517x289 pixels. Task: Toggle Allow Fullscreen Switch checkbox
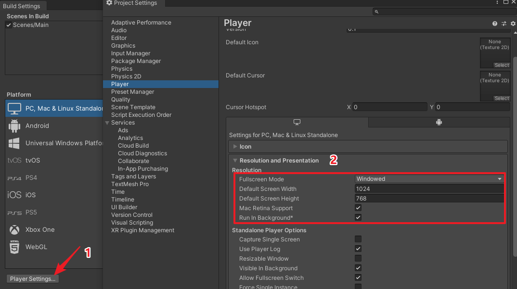pos(358,277)
